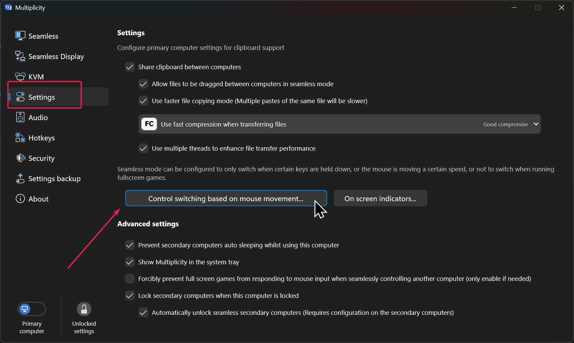Screen dimensions: 574x343
Task: Open the Settings page in the sidebar
Action: [x=42, y=97]
